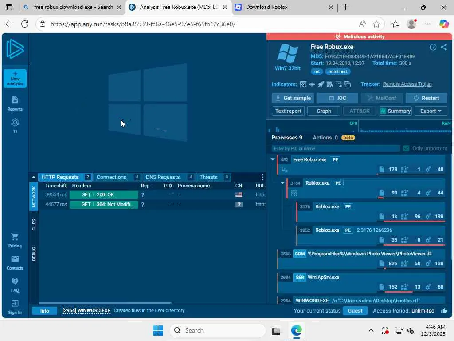Open browser favorites star icon
454x341 pixels.
pos(376,24)
